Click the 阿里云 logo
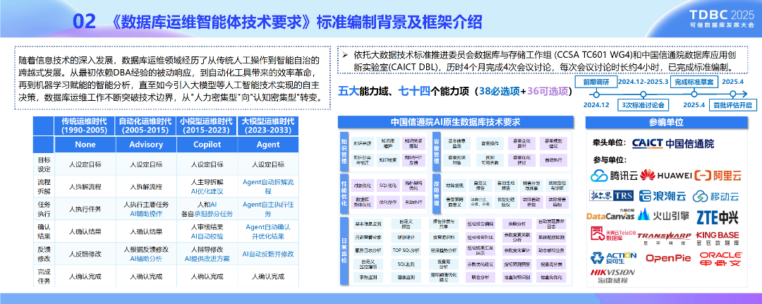The width and height of the screenshot is (762, 304). click(718, 176)
